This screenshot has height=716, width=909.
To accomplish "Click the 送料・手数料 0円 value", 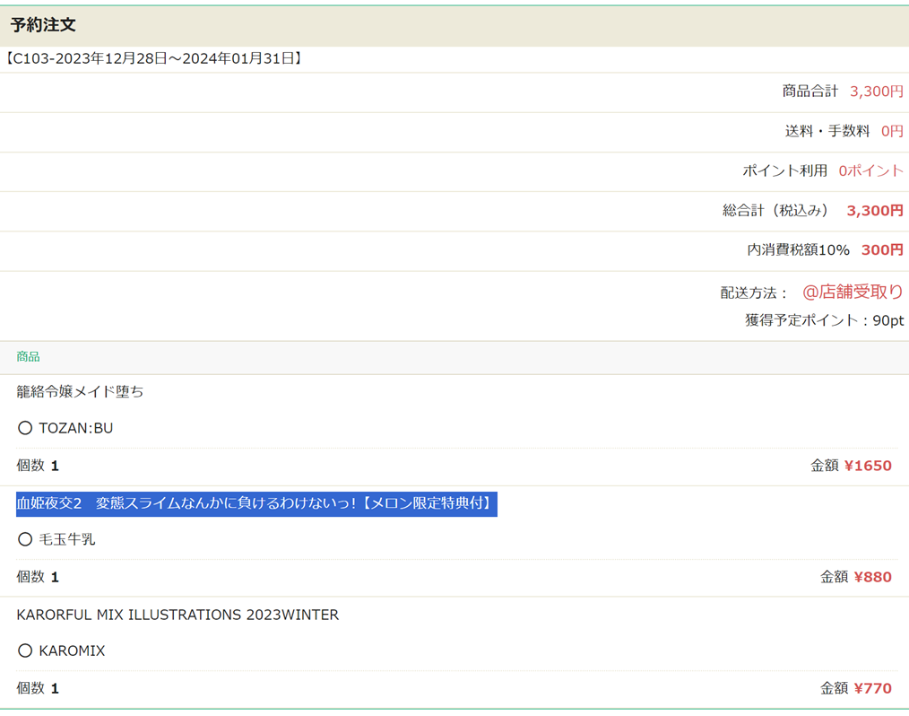I will pos(892,131).
